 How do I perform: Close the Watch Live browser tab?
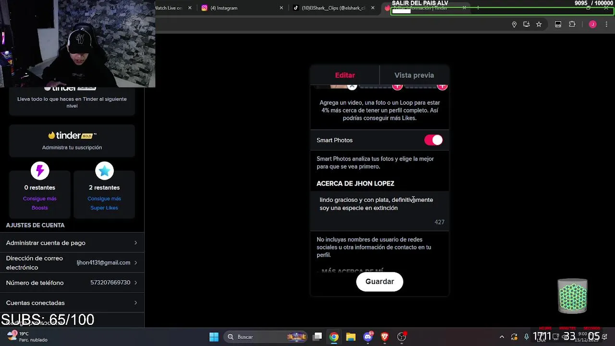(190, 8)
